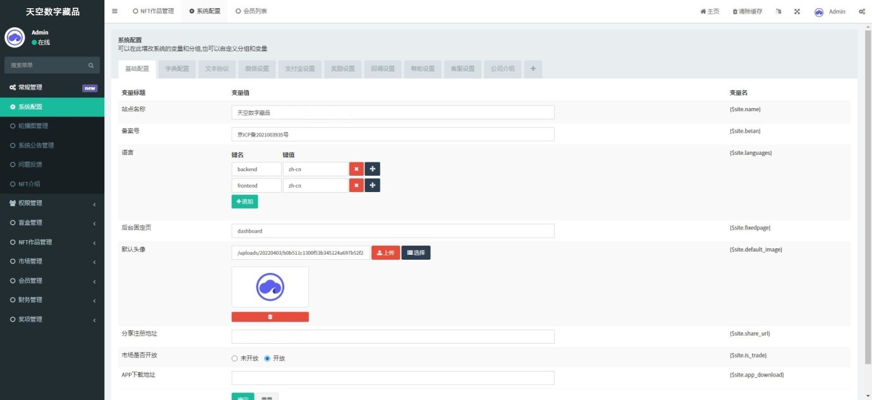Click the plus tab to add a config group
Image resolution: width=872 pixels, height=400 pixels.
(x=533, y=69)
